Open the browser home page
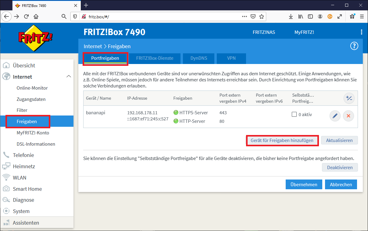The height and width of the screenshot is (231, 368). (36, 16)
